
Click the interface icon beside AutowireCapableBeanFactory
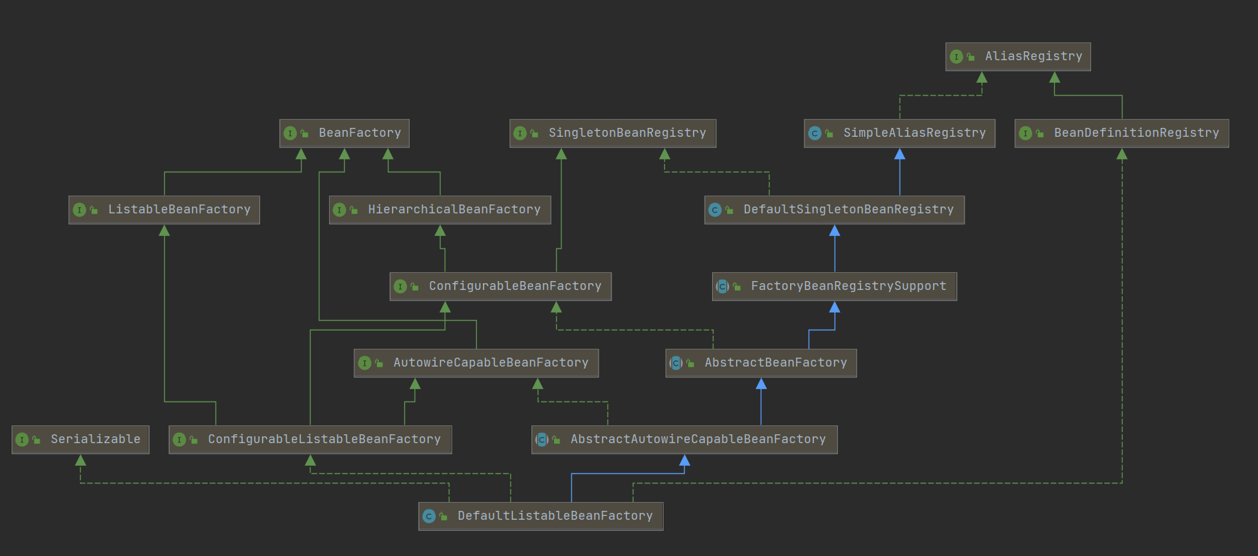point(365,363)
